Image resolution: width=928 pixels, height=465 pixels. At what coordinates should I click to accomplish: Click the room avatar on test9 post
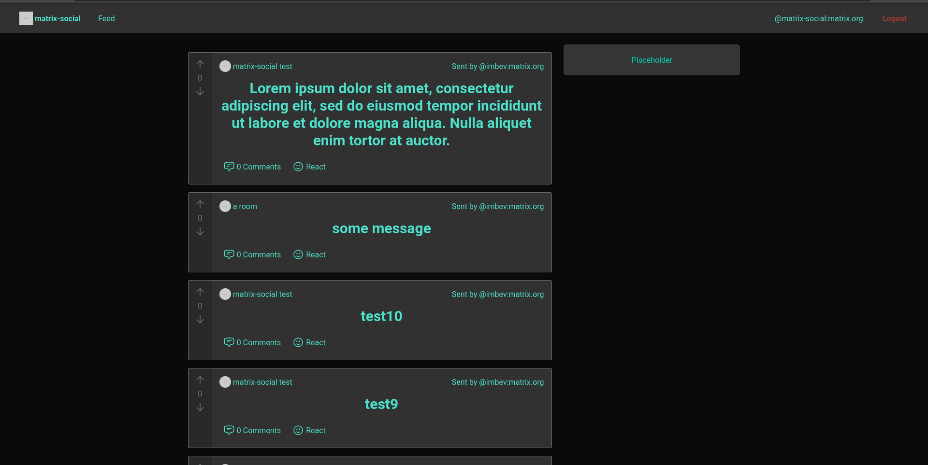(225, 382)
